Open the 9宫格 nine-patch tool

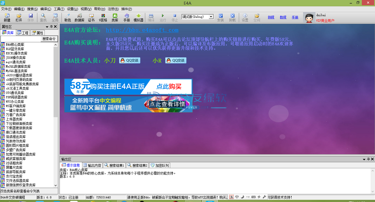[103, 18]
